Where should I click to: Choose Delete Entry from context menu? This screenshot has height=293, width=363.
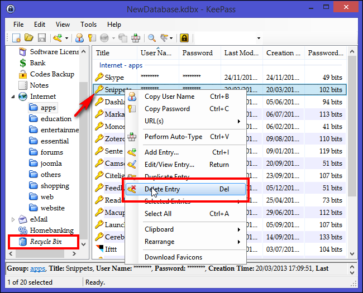click(185, 189)
